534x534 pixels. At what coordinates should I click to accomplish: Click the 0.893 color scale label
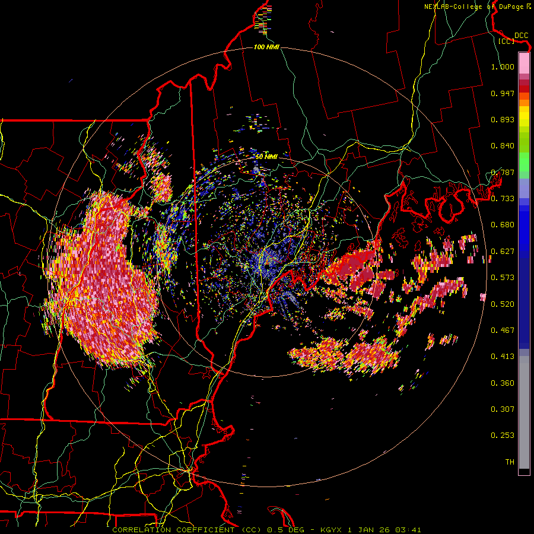click(x=503, y=119)
